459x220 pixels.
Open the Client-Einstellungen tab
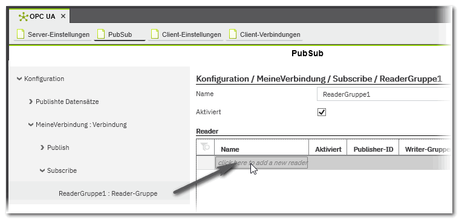[186, 34]
